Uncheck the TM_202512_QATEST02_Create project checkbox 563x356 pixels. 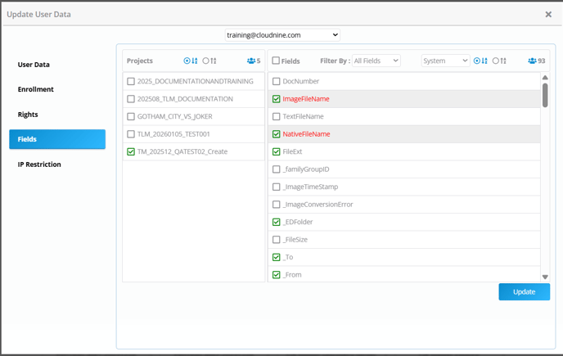click(131, 151)
